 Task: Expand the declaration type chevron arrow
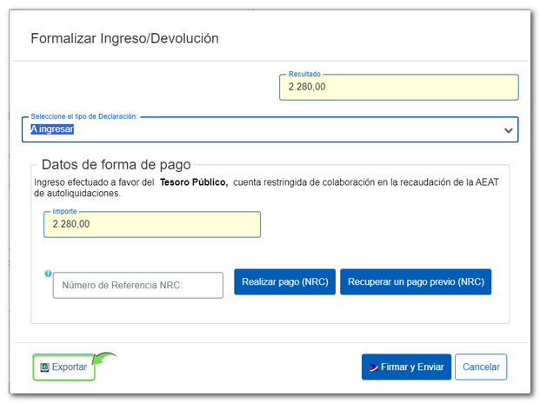508,130
